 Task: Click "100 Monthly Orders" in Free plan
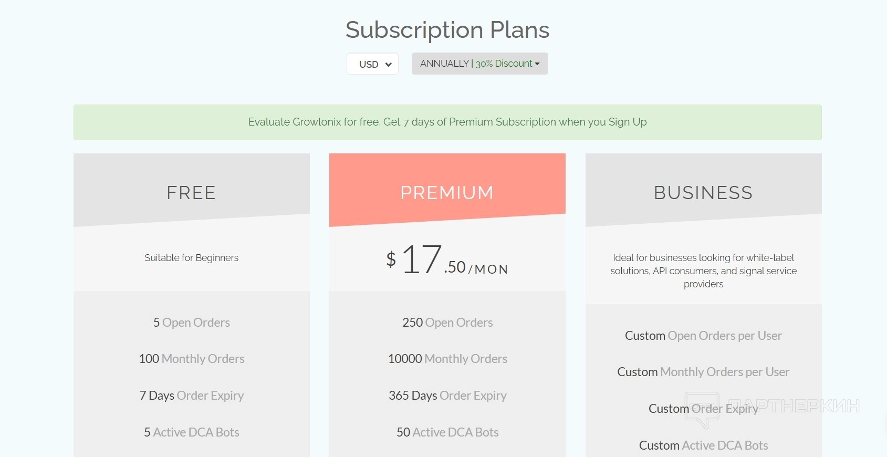tap(191, 359)
